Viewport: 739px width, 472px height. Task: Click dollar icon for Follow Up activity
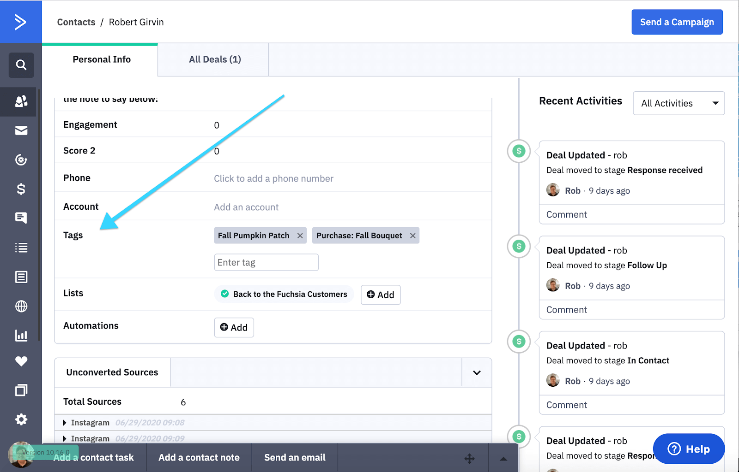519,246
